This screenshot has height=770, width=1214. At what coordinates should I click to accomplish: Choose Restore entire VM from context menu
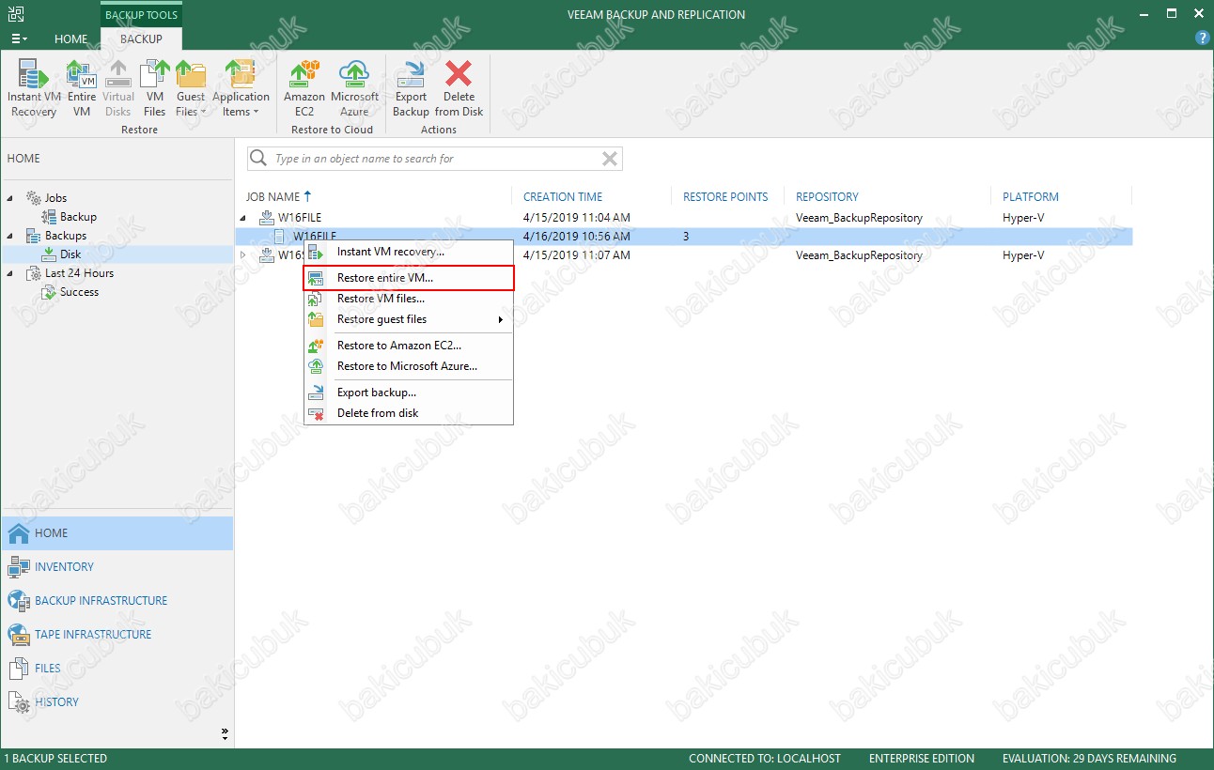[409, 278]
